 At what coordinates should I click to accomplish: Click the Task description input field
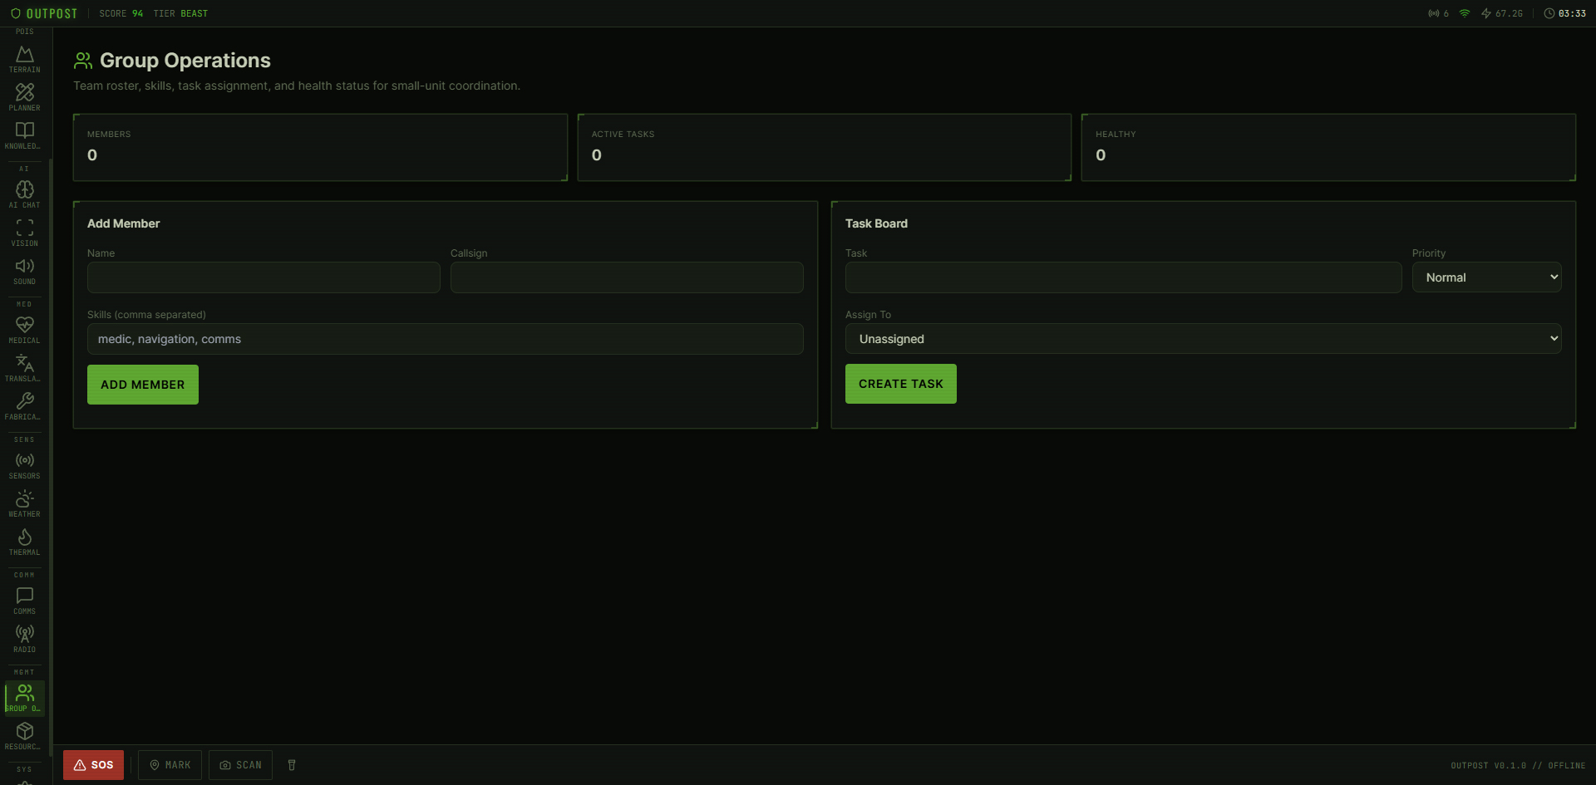coord(1123,277)
